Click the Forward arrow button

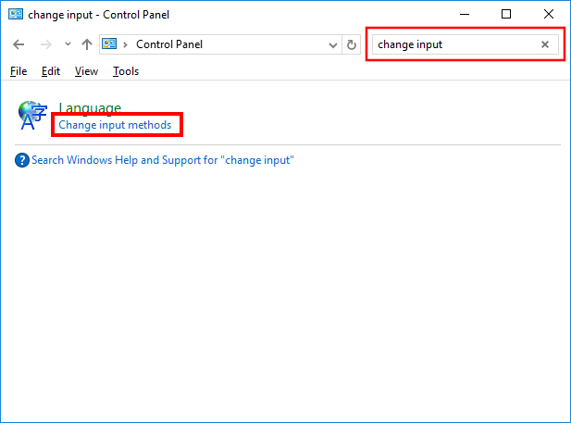coord(45,44)
